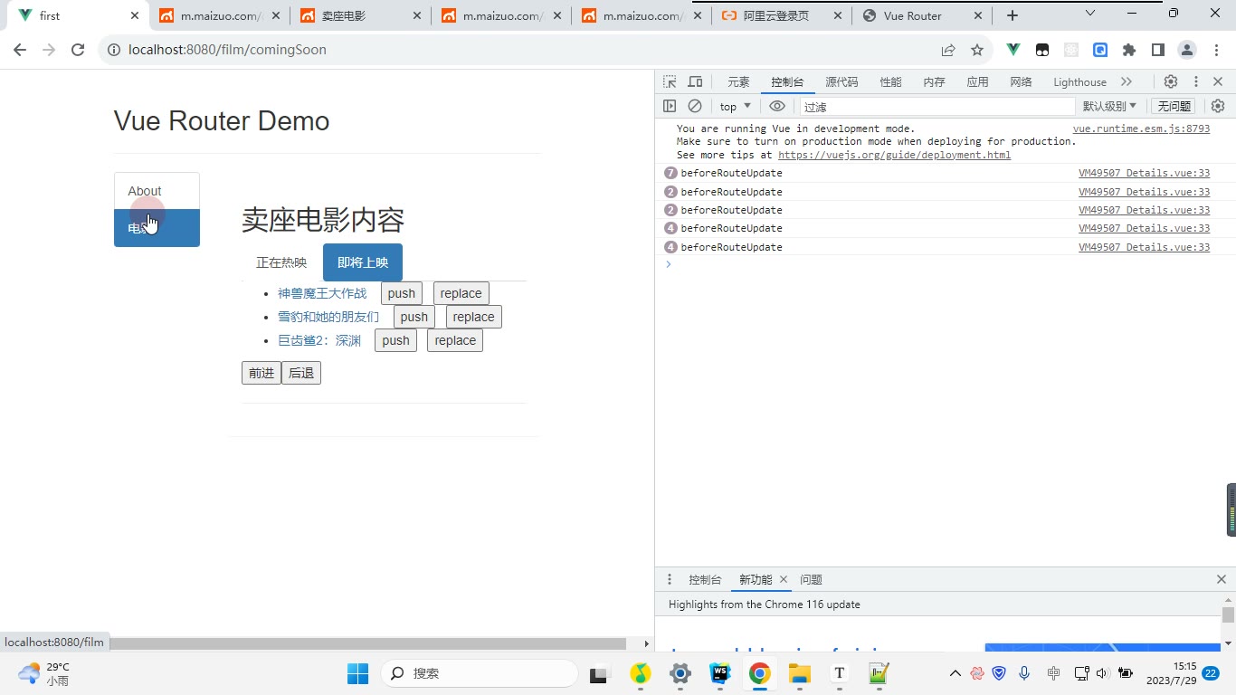This screenshot has width=1236, height=695.
Task: Expand more DevTools tabs chevron
Action: point(1127,81)
